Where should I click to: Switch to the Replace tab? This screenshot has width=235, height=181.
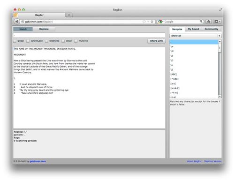(x=44, y=29)
